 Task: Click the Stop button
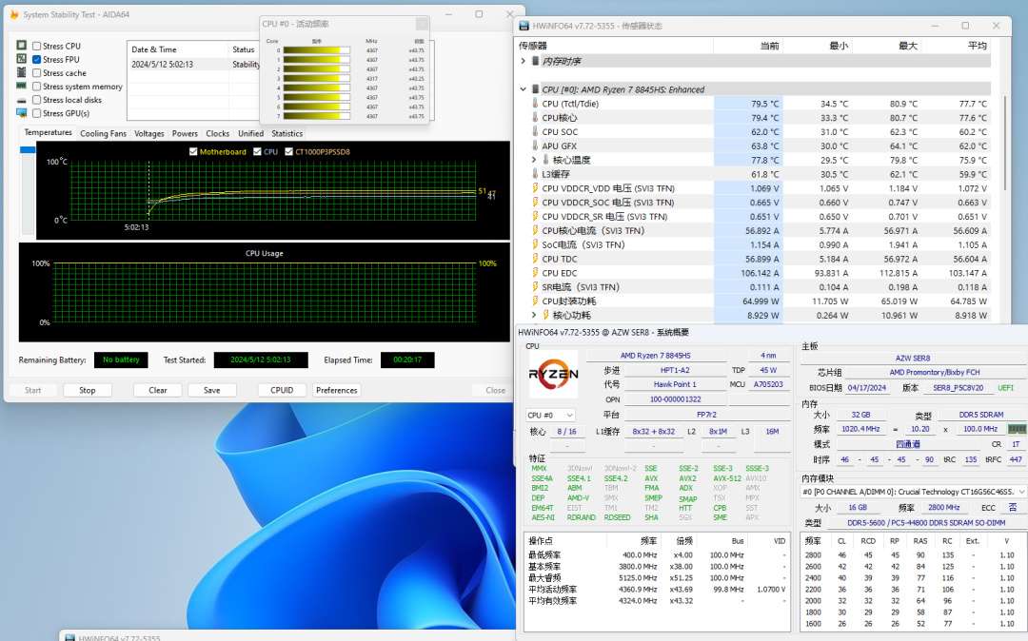[x=88, y=390]
